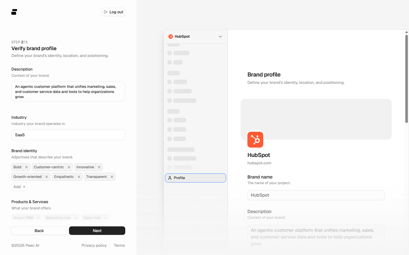Remove the Empathetic tag
This screenshot has height=255, width=409.
[79, 177]
